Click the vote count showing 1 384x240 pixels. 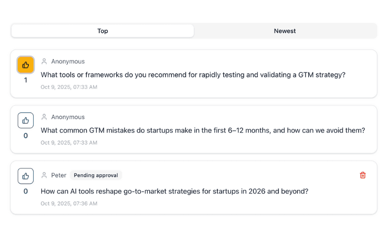pos(25,80)
